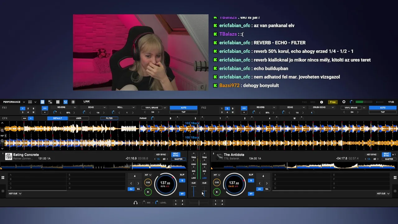Play deck 1 with the green play button
398x224 pixels.
pyautogui.click(x=148, y=192)
